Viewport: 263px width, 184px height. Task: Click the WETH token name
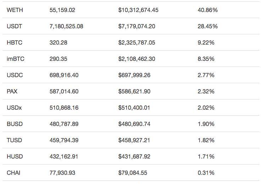tap(15, 10)
